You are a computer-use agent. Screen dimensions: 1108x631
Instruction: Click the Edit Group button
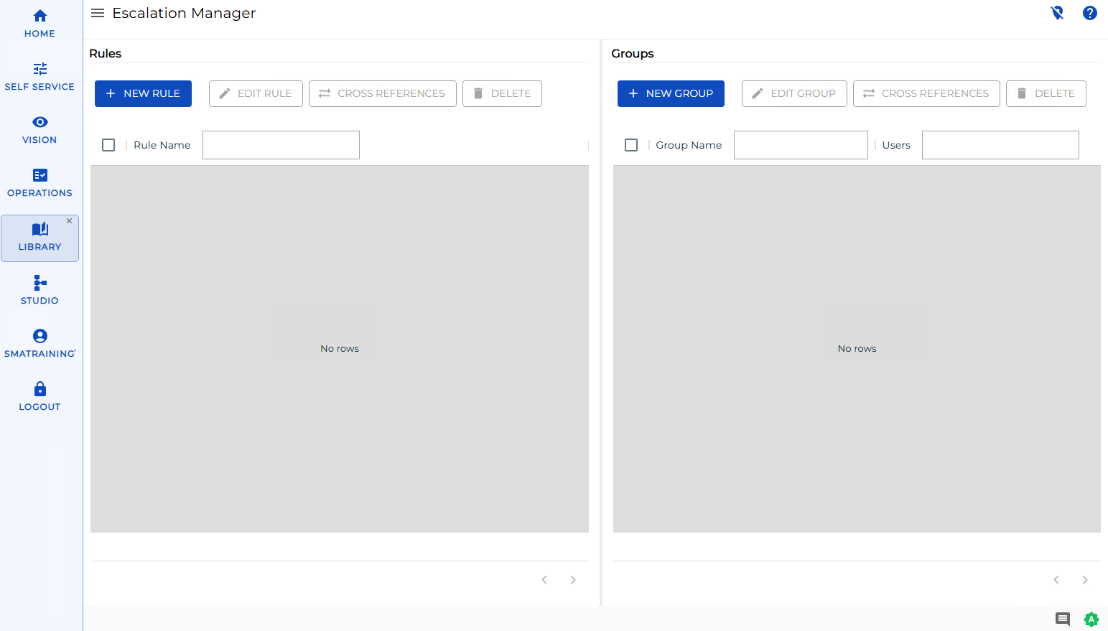click(794, 93)
